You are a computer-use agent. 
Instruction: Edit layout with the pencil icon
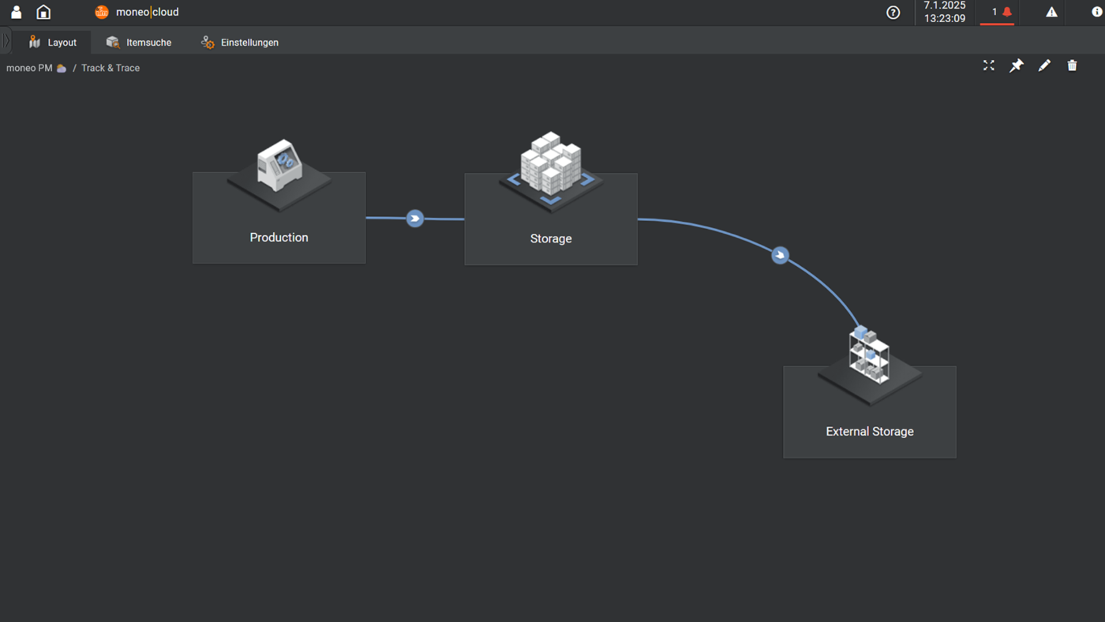pyautogui.click(x=1044, y=66)
